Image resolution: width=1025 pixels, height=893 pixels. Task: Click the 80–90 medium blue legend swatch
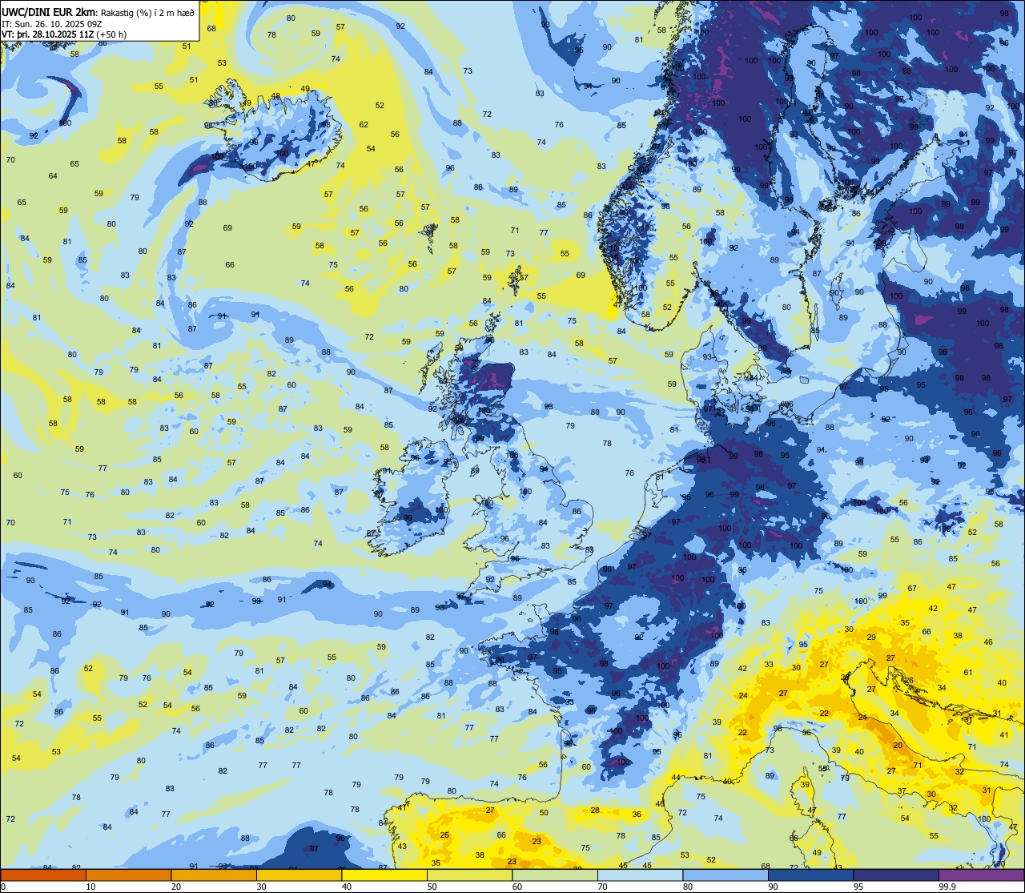726,875
